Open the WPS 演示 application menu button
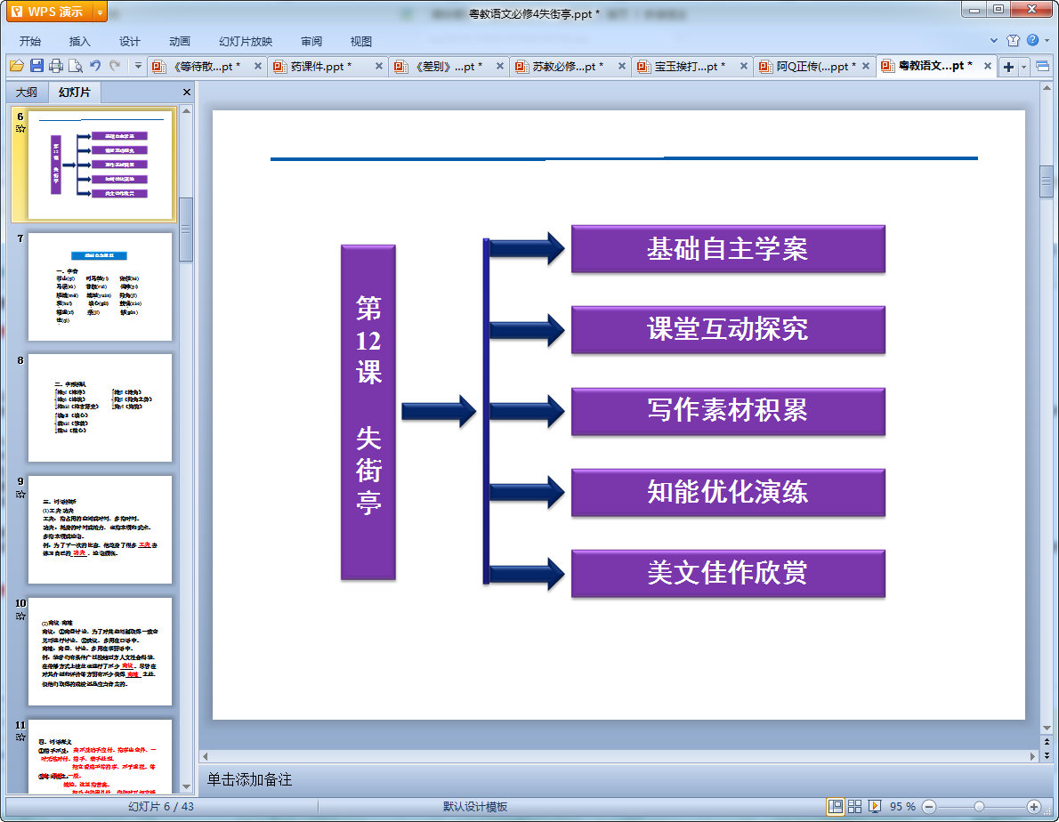 pyautogui.click(x=49, y=12)
